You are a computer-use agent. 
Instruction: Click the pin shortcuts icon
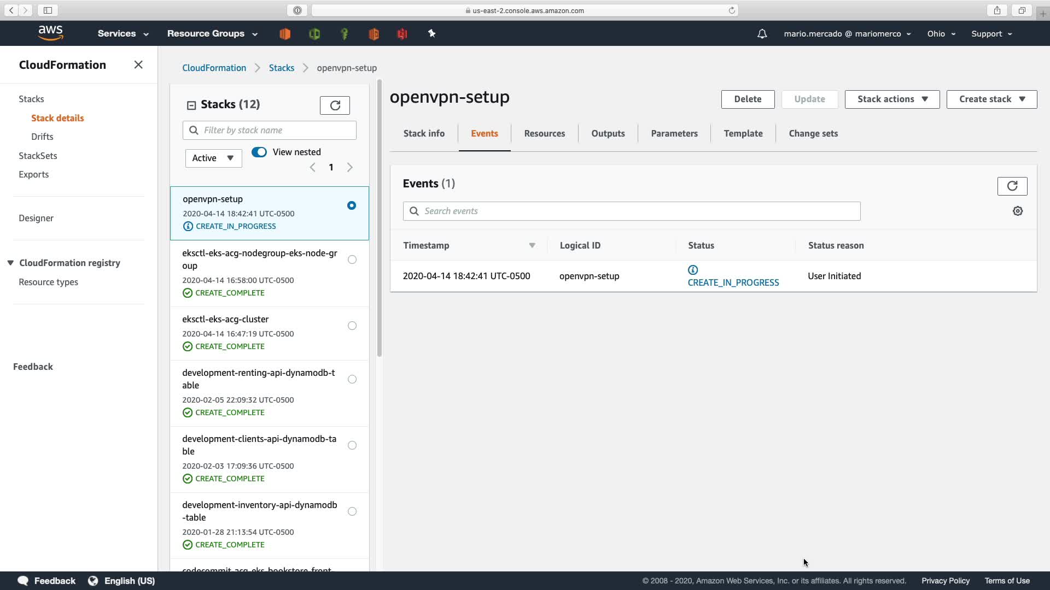coord(431,34)
